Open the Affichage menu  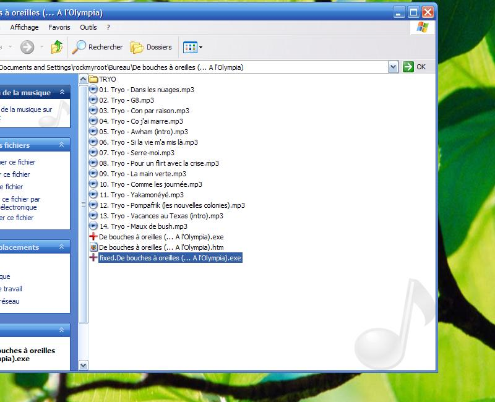tap(24, 27)
